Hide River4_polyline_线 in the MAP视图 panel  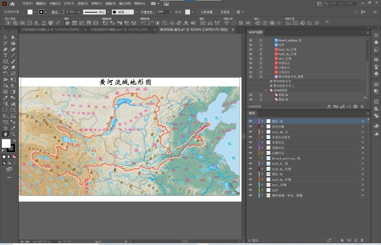coord(250,40)
